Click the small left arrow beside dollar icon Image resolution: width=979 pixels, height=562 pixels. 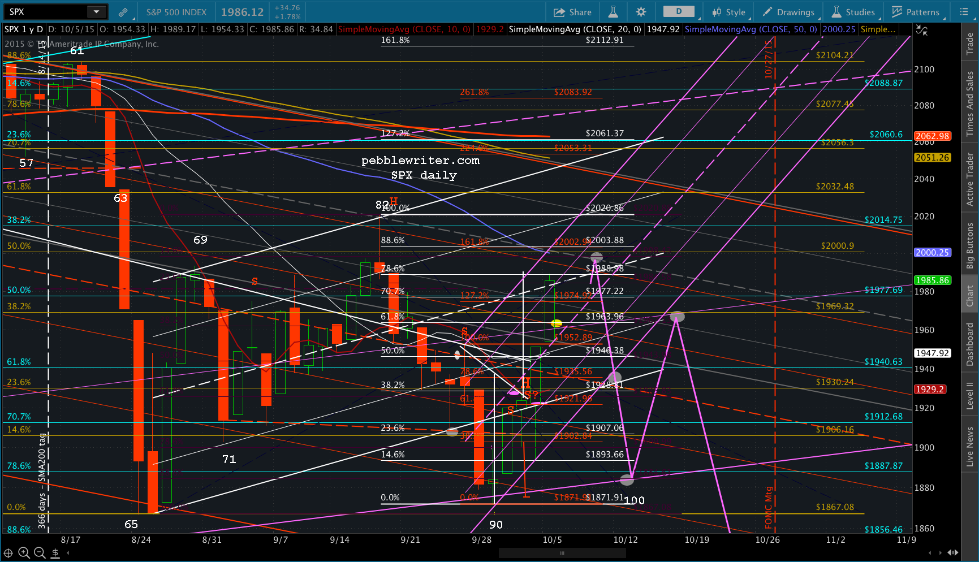pyautogui.click(x=68, y=553)
